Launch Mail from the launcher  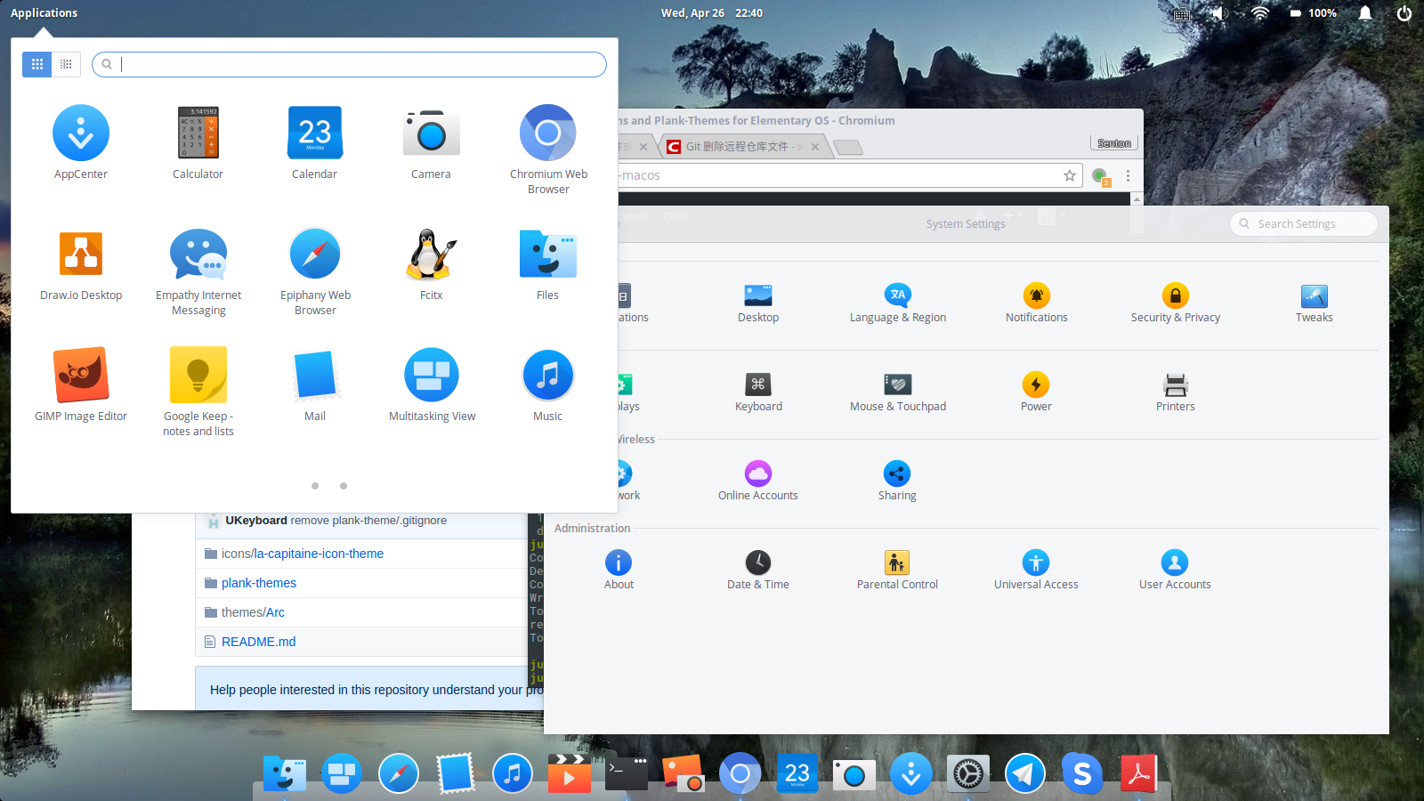coord(315,384)
